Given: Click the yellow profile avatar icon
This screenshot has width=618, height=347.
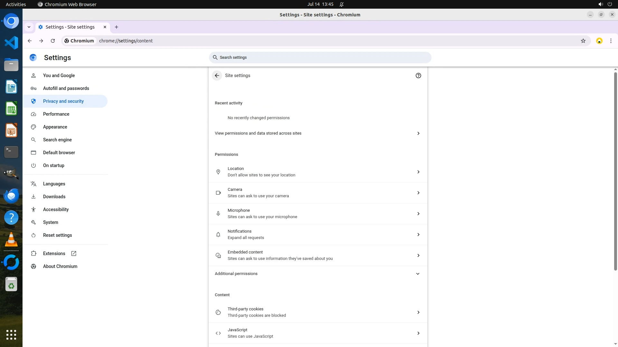Looking at the screenshot, I should 599,41.
